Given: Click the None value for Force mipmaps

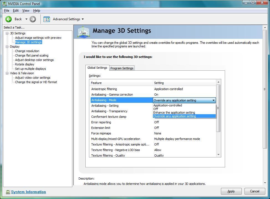Looking at the screenshot, I should pyautogui.click(x=157, y=133).
